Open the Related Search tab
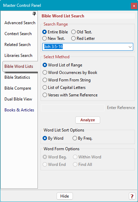The width and height of the screenshot is (138, 202). pyautogui.click(x=17, y=45)
